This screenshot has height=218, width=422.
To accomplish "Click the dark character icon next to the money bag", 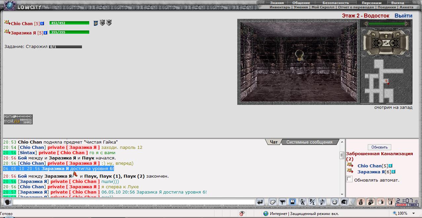I will tap(371, 202).
